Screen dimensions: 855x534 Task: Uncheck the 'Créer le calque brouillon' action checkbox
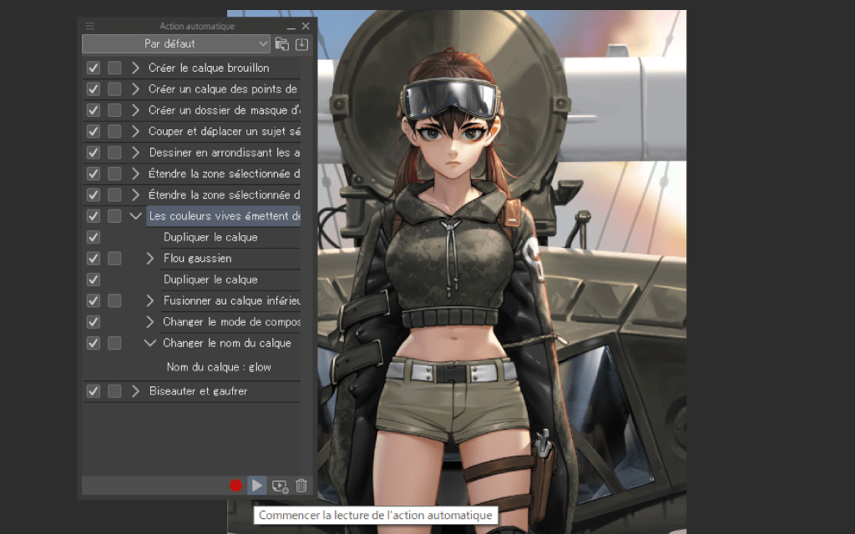pos(94,68)
